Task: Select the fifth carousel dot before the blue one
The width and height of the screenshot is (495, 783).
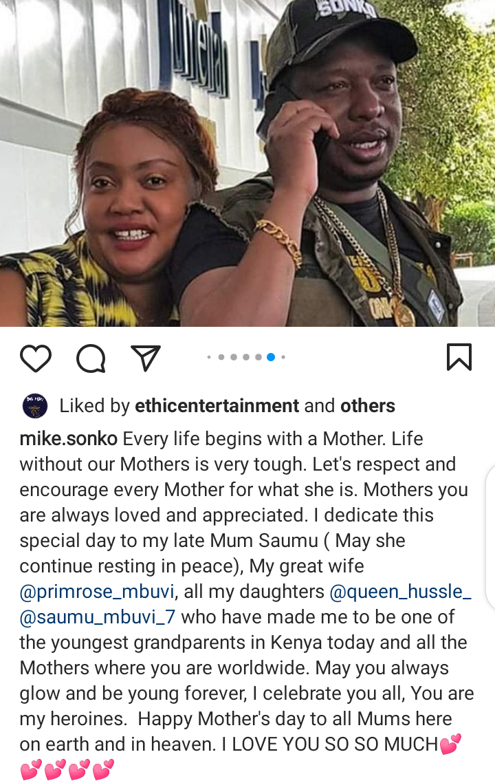Action: point(258,357)
